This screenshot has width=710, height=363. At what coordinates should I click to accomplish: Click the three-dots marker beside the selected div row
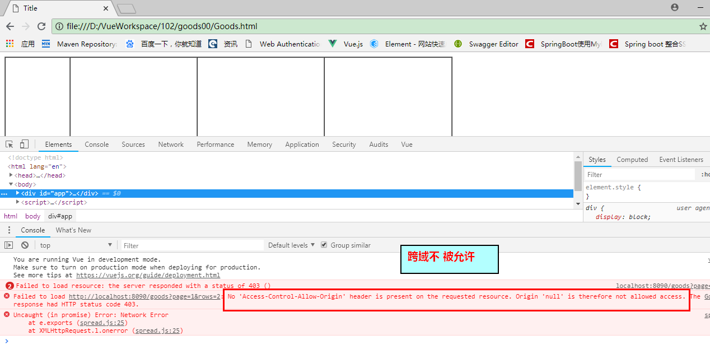[x=4, y=193]
